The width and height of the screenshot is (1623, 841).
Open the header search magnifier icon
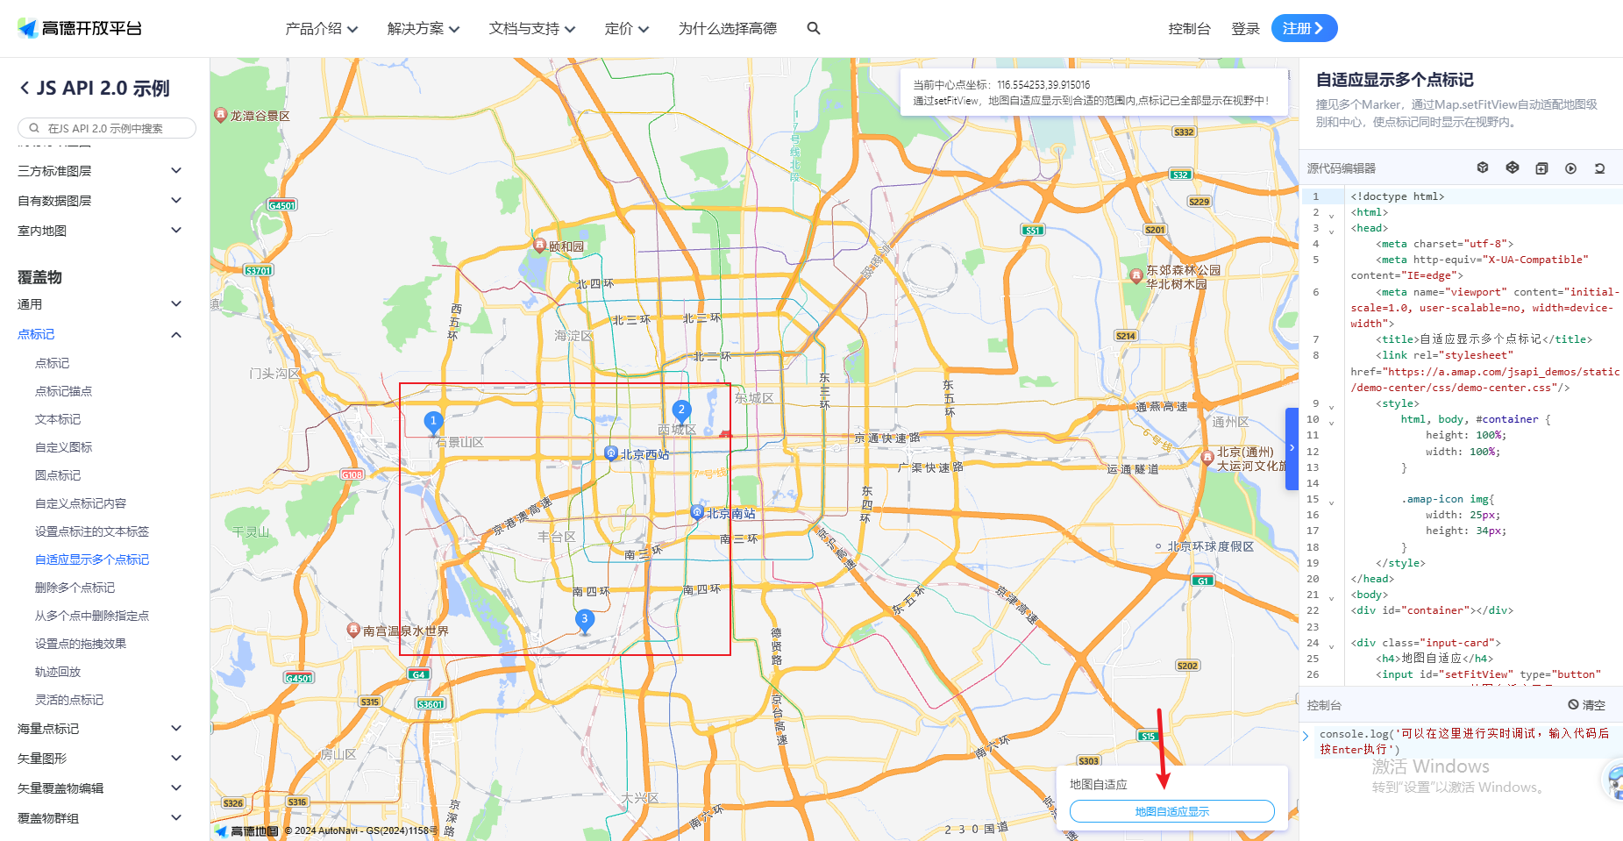tap(814, 28)
